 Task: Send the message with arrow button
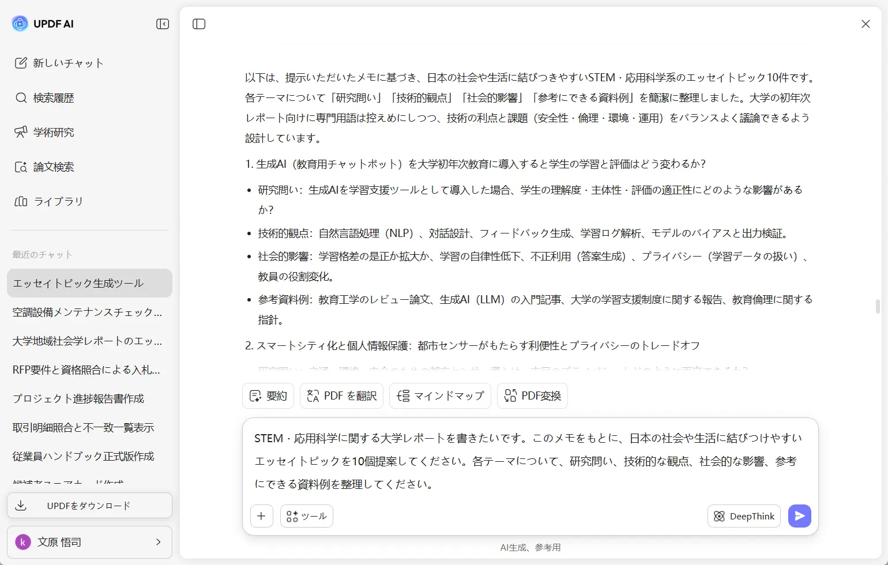[x=799, y=516]
